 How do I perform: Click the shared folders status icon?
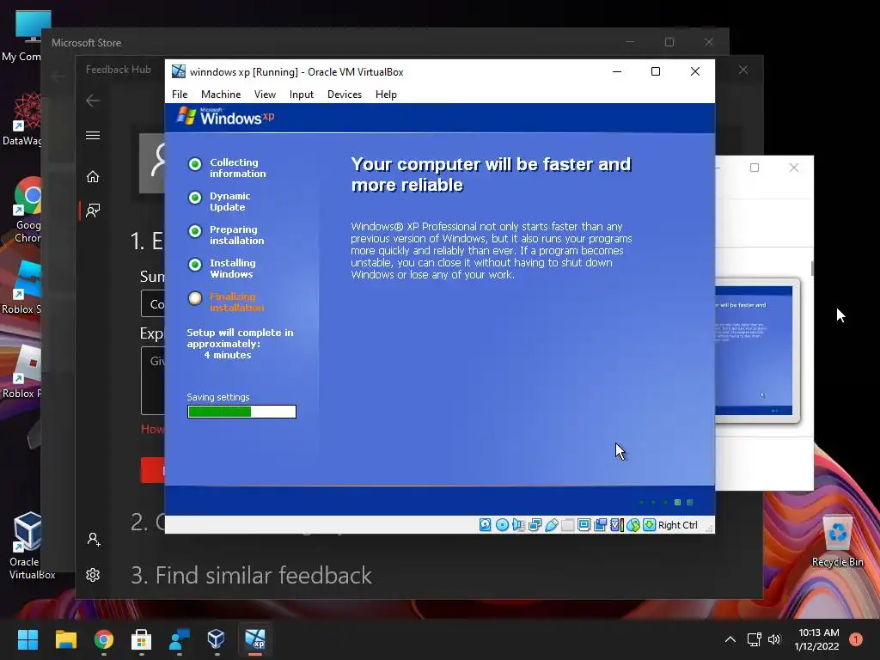pos(567,525)
